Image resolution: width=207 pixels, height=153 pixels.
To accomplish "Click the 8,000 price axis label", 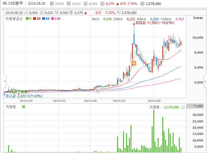I will pos(199,52).
